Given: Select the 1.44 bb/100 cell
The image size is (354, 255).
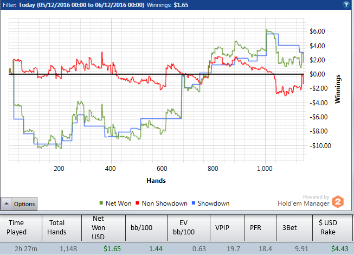Looking at the screenshot, I should click(156, 248).
